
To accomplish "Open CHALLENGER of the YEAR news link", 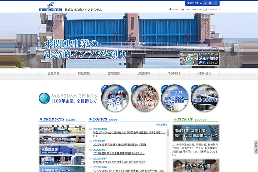I will (129, 171).
